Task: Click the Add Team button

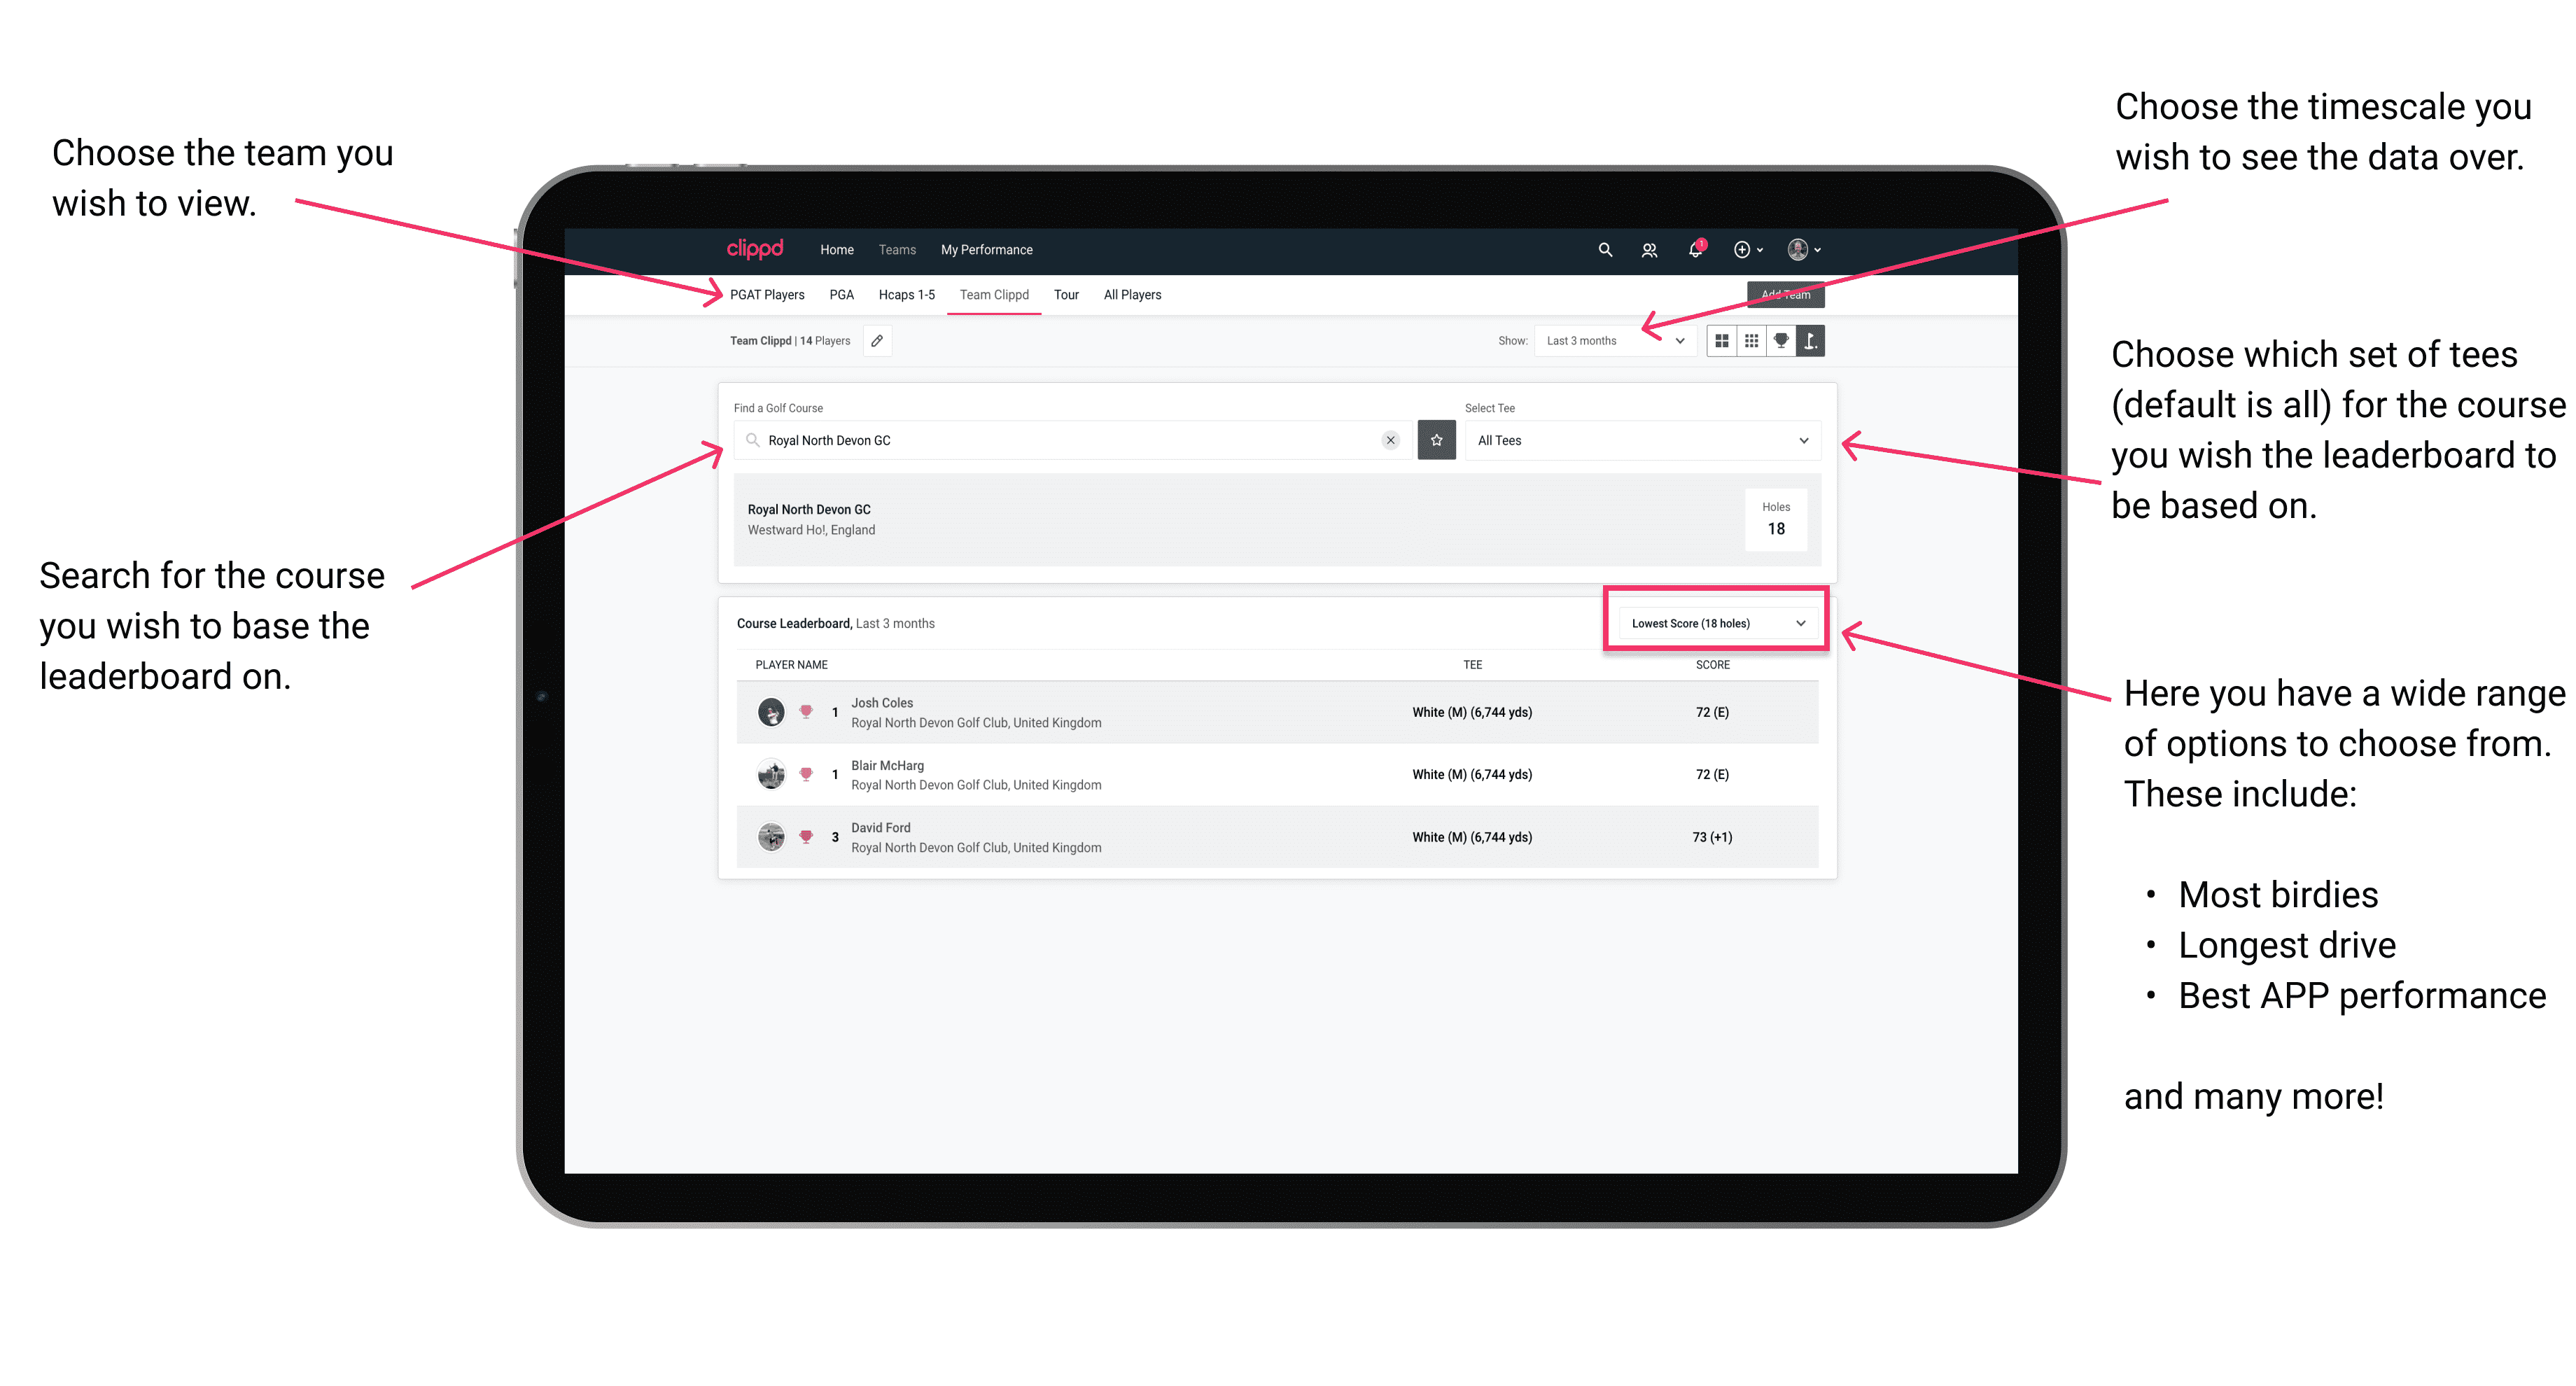Action: (x=1779, y=292)
